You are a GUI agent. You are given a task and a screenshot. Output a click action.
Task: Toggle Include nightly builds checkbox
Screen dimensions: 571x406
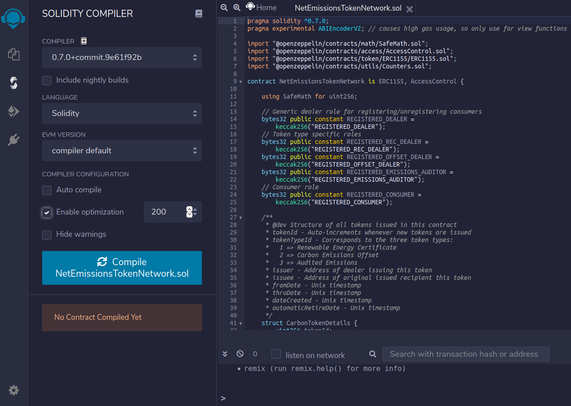click(47, 80)
